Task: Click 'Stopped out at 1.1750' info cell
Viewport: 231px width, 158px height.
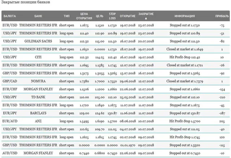Action: coord(184,25)
